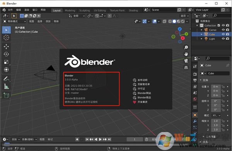Viewport: 232px width, 151px height.
Task: Open the Blender网站 website link
Action: point(142,93)
